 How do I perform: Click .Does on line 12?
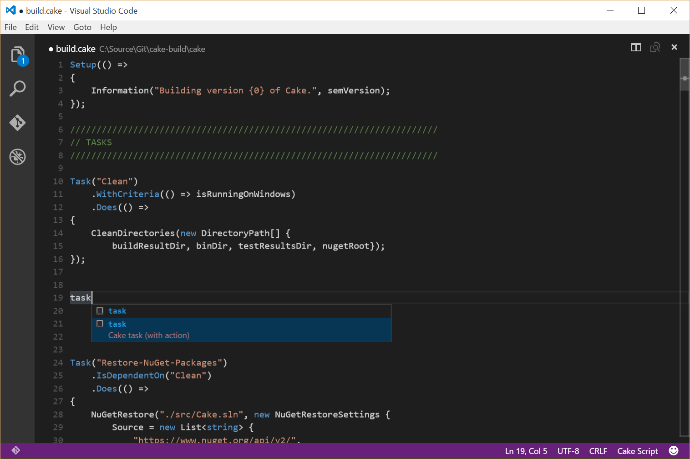[105, 207]
